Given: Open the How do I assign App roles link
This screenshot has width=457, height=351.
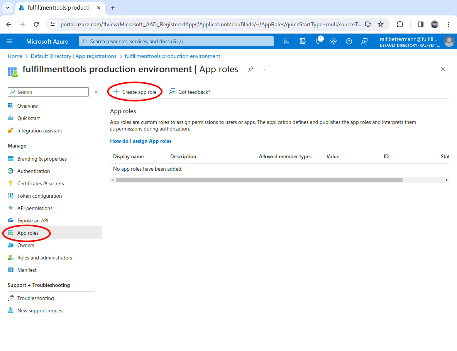Looking at the screenshot, I should (x=141, y=141).
